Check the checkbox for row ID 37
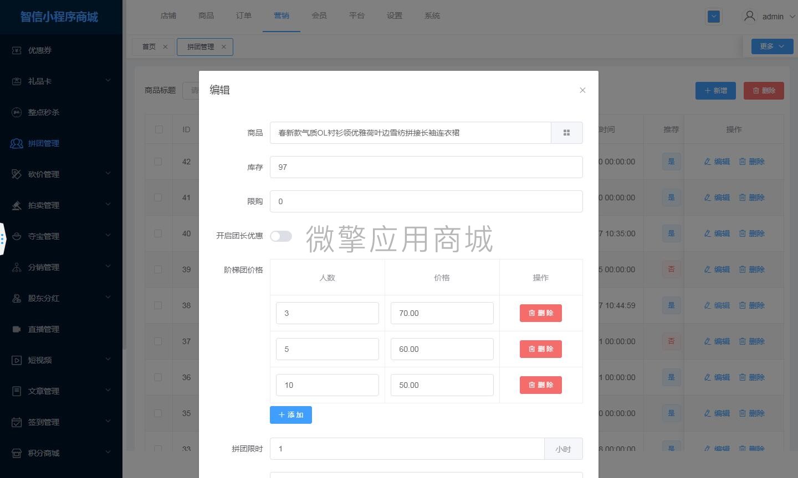 (158, 341)
